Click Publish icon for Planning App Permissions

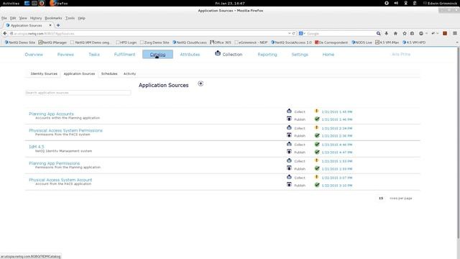click(x=289, y=168)
